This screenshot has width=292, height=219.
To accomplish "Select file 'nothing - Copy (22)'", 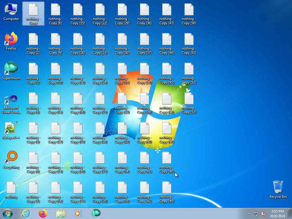I will 100,14.
